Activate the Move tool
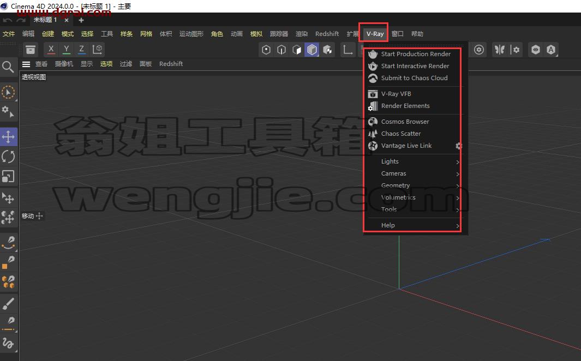Screen dimensions: 581x361 point(8,137)
